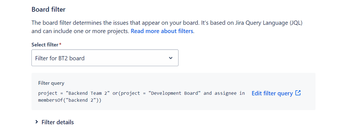Select the 'Filter for BT2 board' value text
Viewport: 345px width, 132px height.
point(60,58)
